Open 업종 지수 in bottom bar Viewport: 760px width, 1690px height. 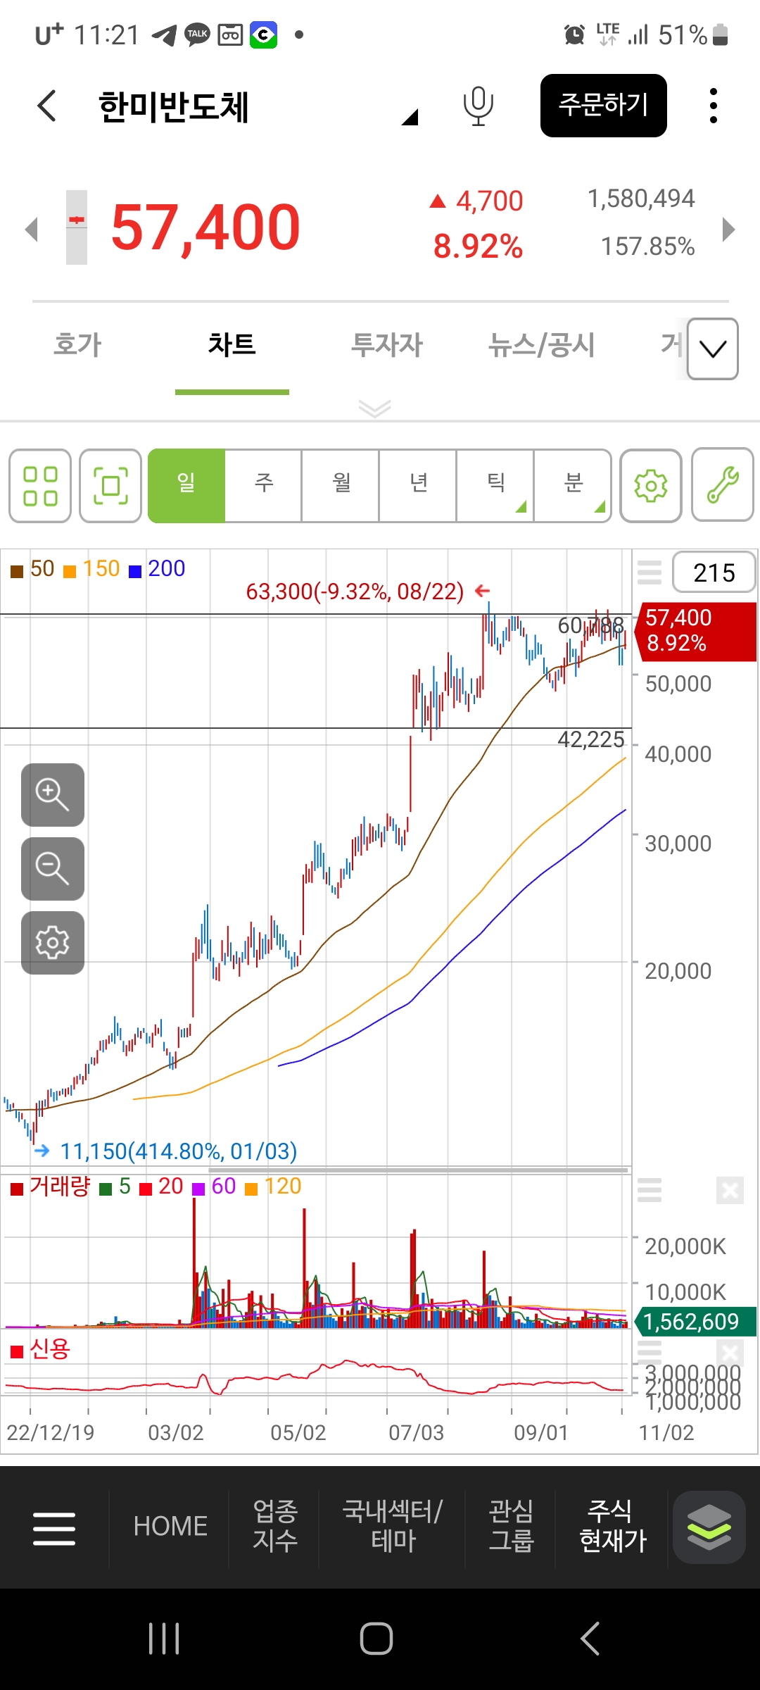coord(275,1526)
